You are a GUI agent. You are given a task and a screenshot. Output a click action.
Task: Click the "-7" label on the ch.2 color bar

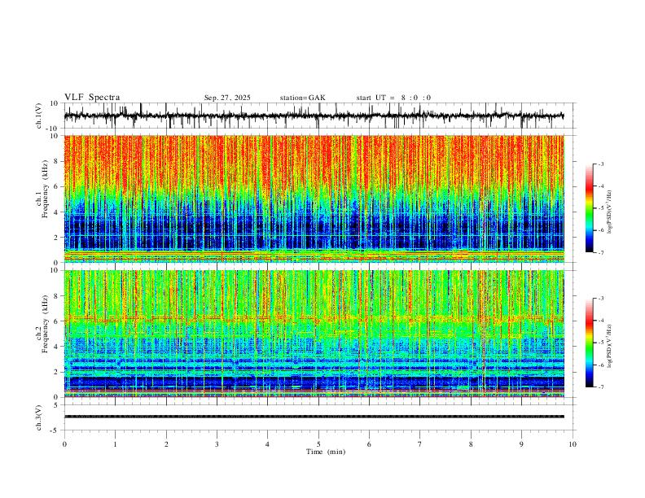pyautogui.click(x=601, y=387)
